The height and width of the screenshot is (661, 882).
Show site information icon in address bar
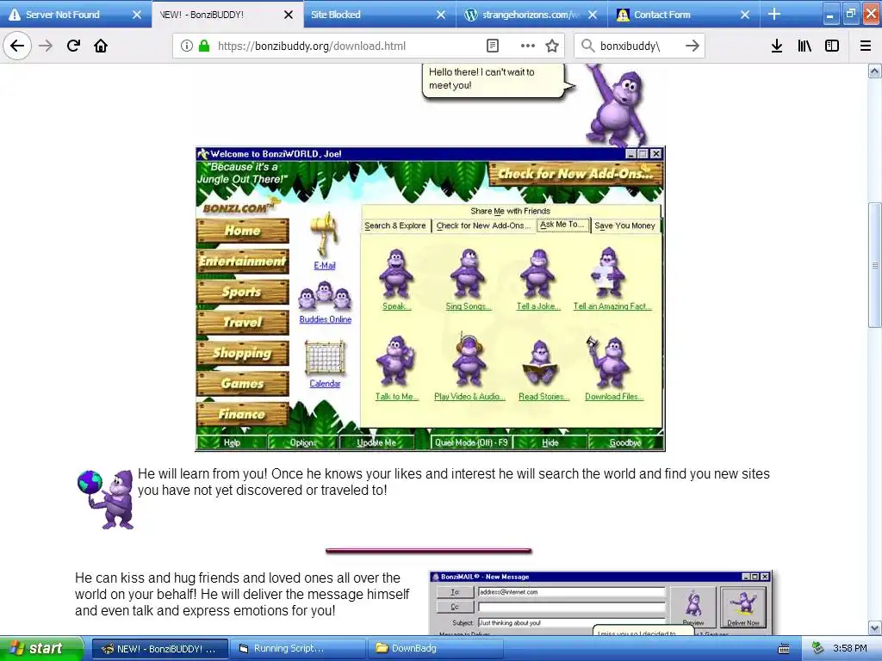tap(187, 46)
